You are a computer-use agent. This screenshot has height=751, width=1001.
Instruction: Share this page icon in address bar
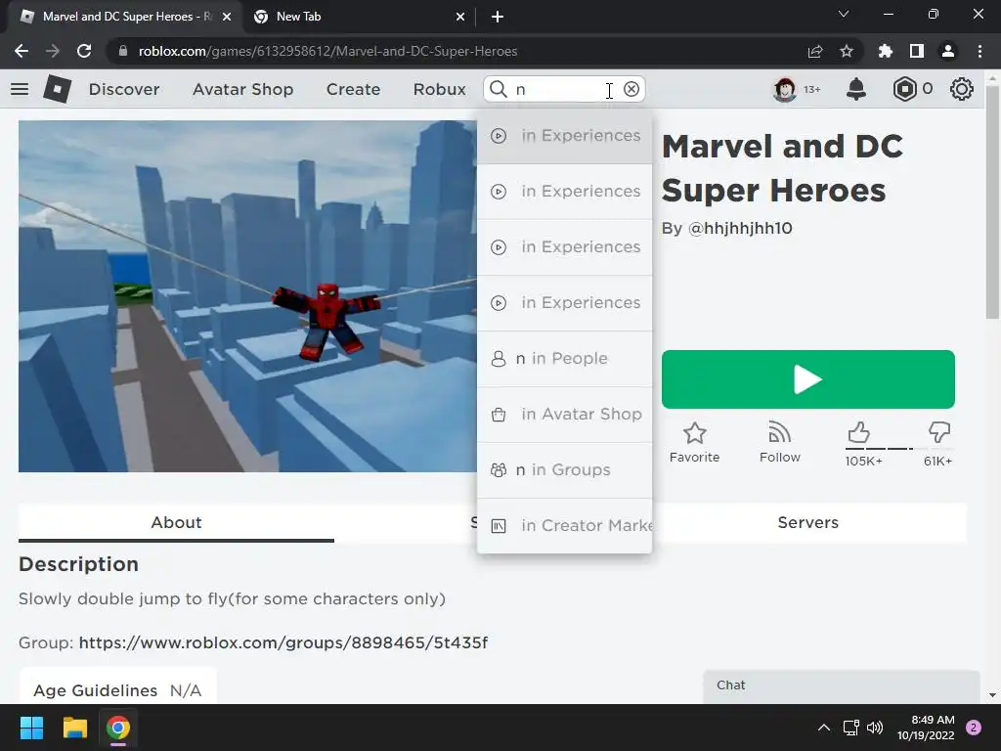(x=814, y=51)
